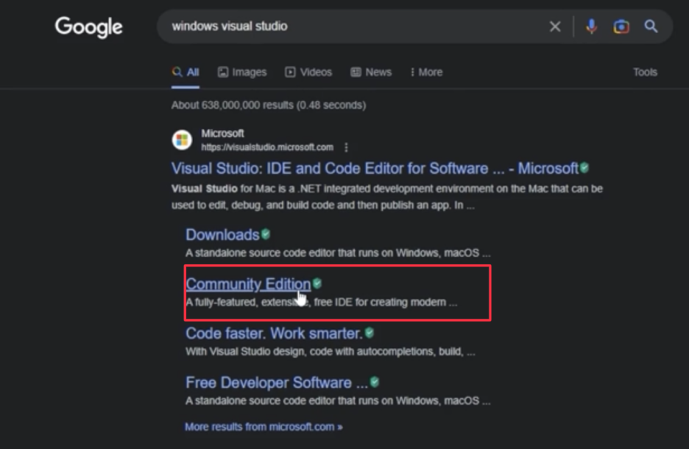Open Google Lens camera search
Image resolution: width=689 pixels, height=449 pixels.
(x=621, y=26)
